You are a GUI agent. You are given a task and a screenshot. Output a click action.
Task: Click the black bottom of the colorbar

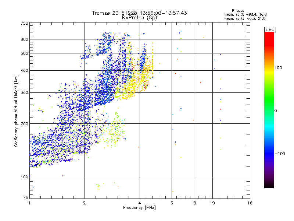(269, 185)
